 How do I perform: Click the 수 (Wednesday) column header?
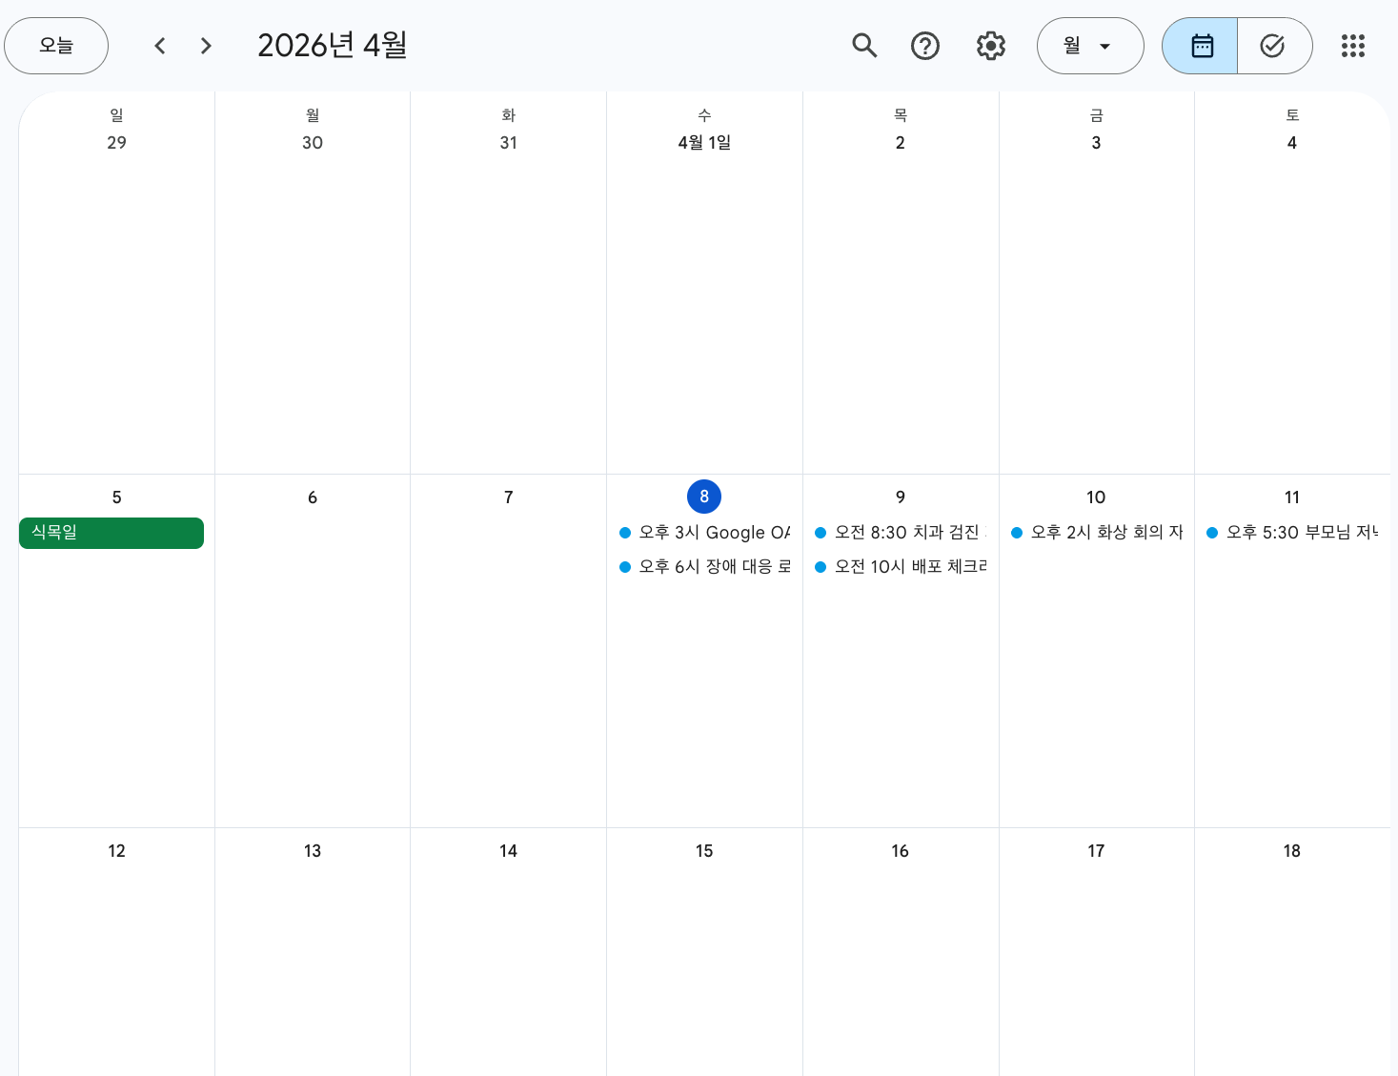704,115
